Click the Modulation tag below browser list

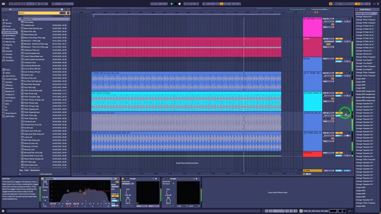[x=35, y=171]
